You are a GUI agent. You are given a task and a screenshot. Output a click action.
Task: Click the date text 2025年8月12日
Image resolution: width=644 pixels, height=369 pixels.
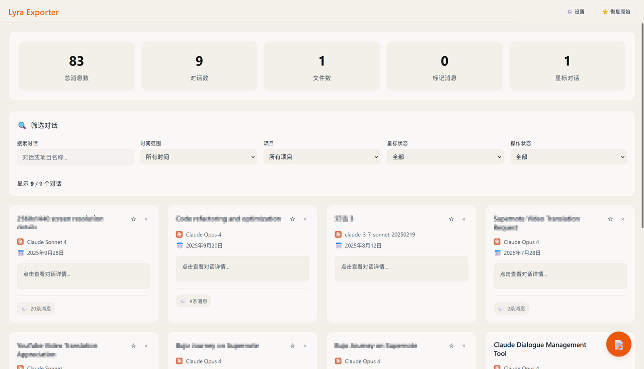363,245
